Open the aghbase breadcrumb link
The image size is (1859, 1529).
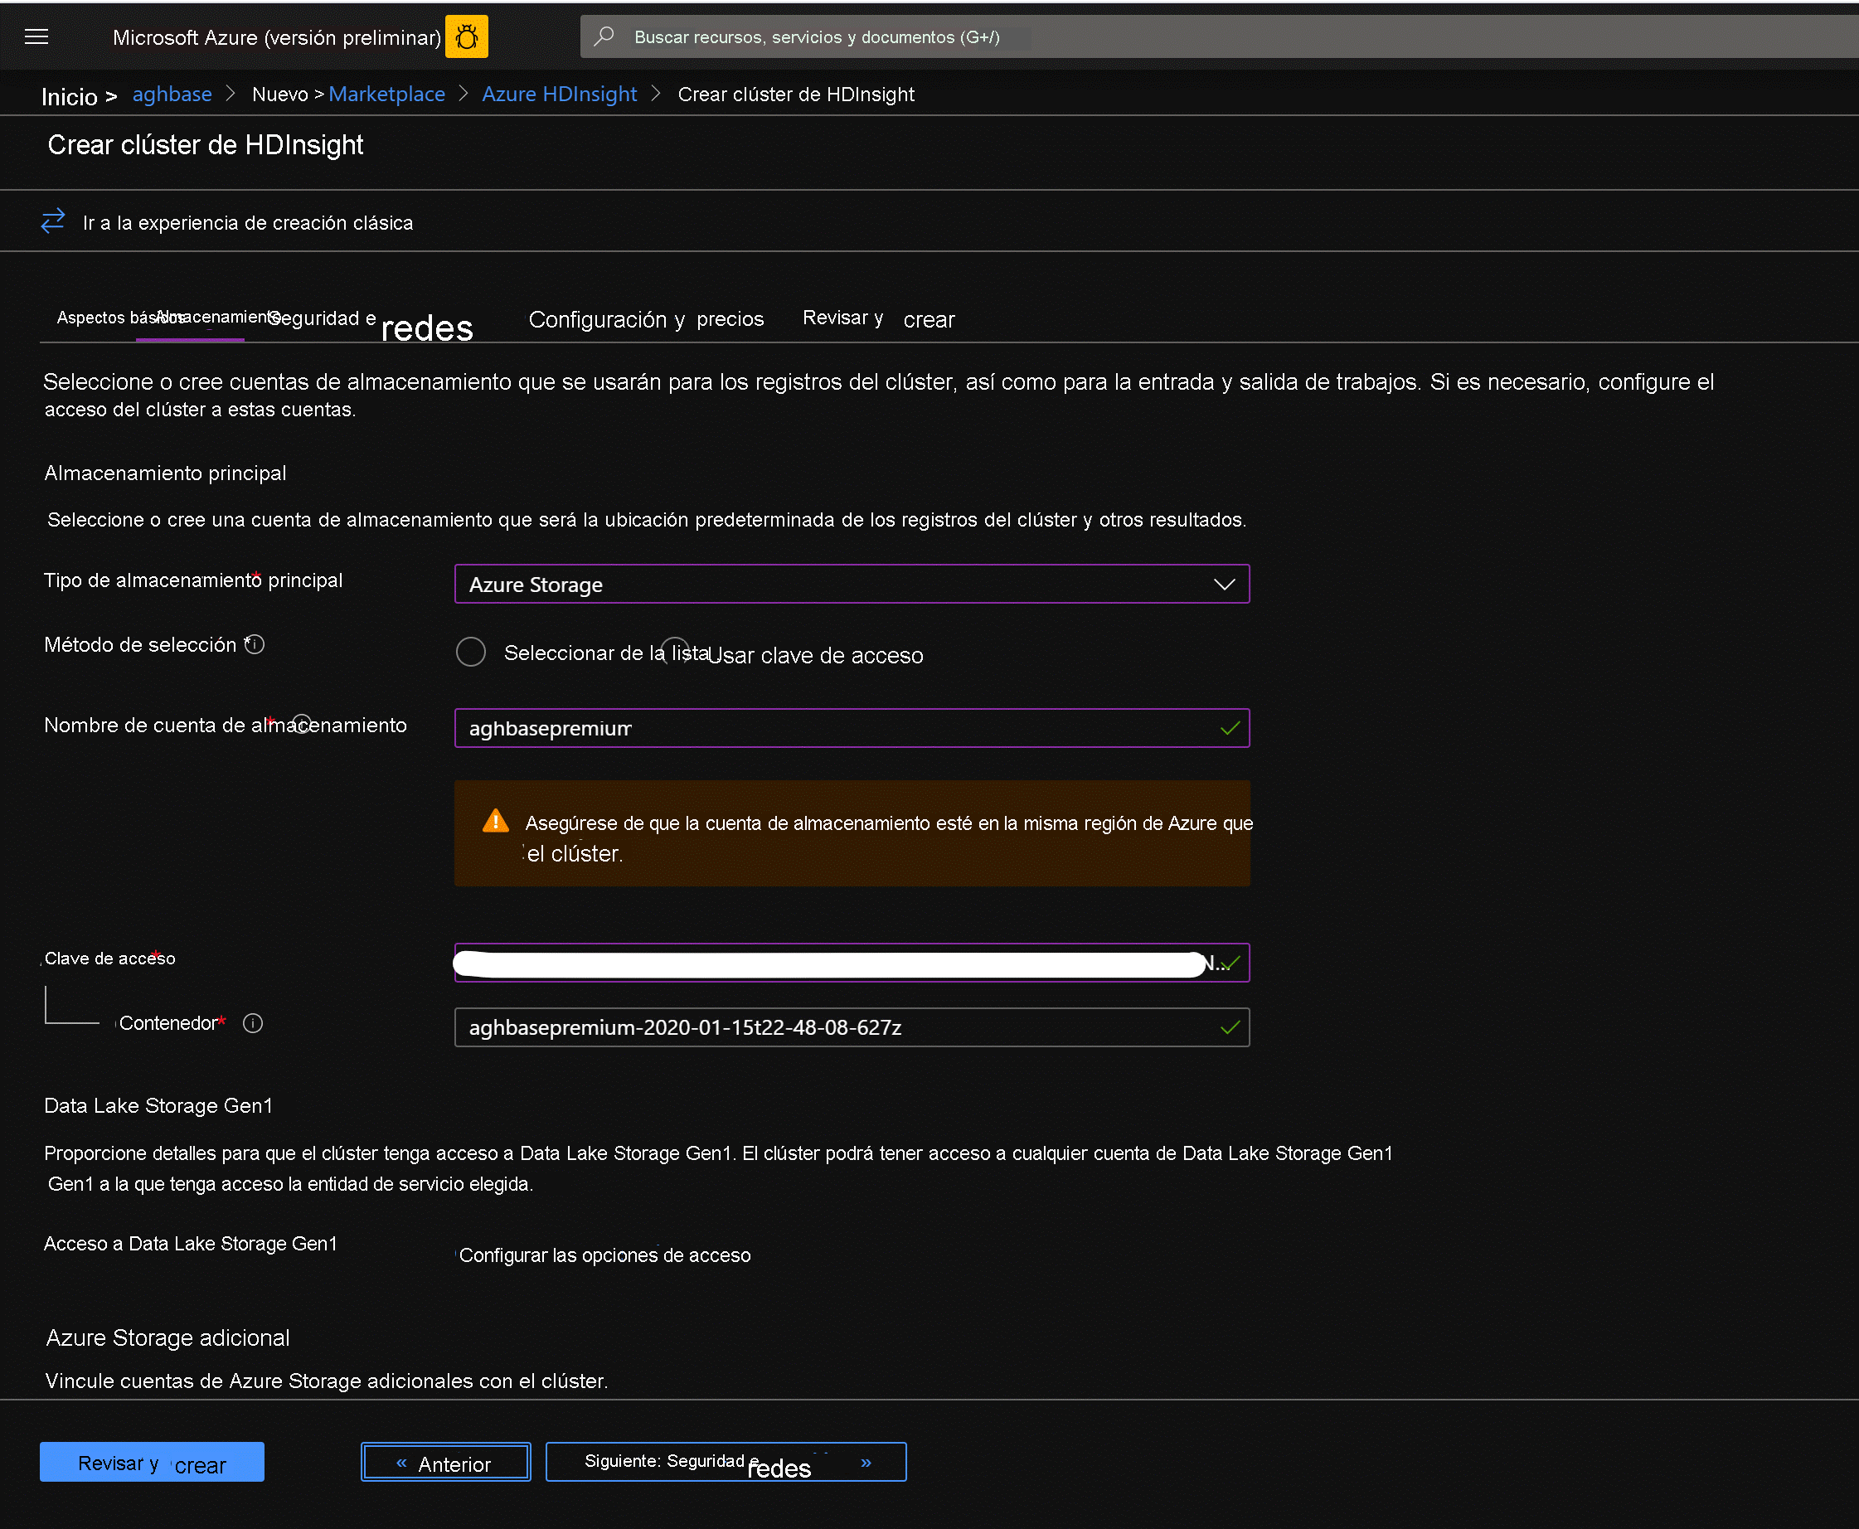(x=172, y=95)
